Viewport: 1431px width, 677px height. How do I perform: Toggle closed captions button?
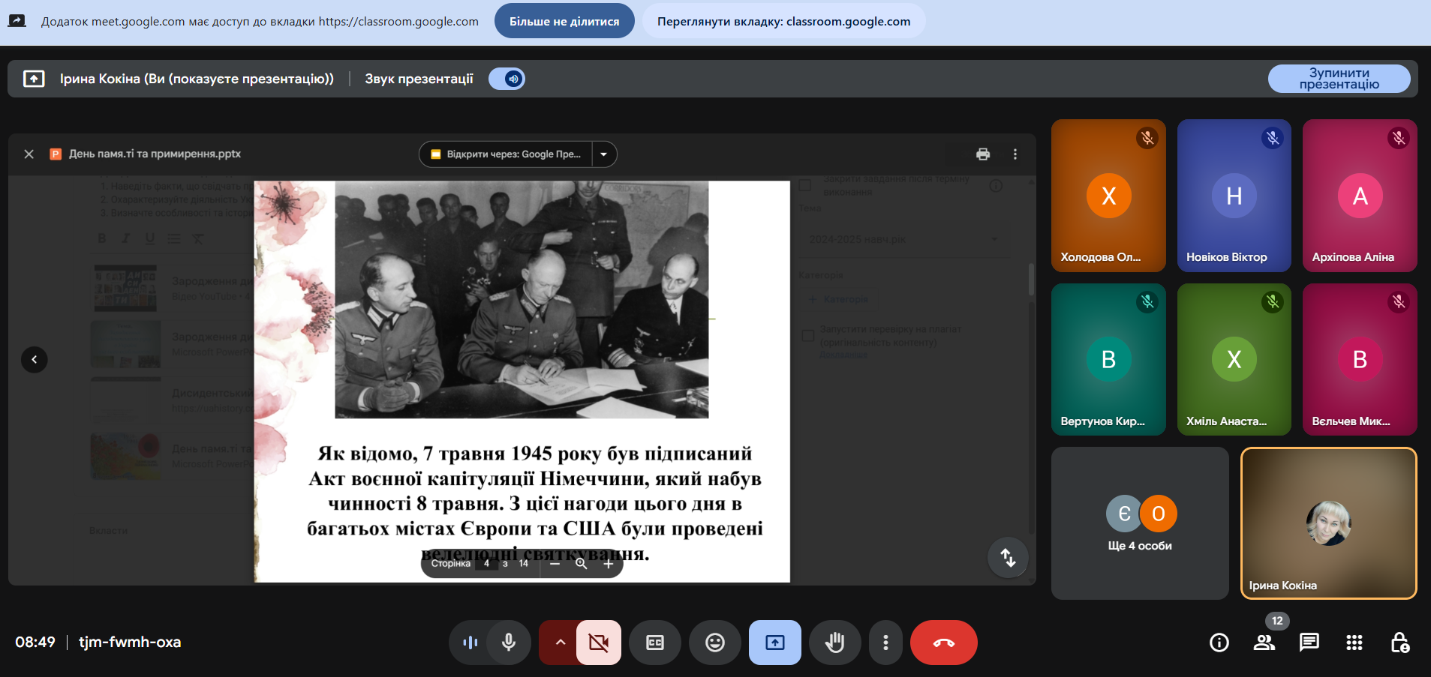654,643
